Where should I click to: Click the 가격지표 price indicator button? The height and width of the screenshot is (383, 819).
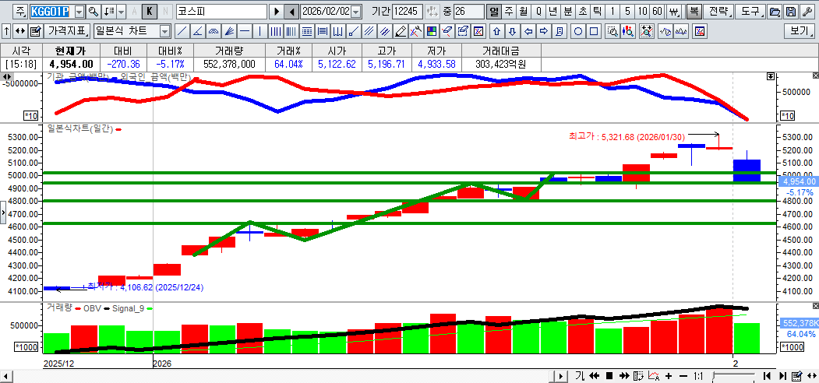tap(67, 32)
